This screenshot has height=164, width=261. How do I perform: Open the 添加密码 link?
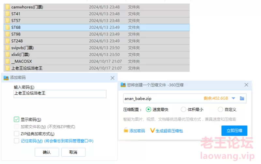pos(137,131)
